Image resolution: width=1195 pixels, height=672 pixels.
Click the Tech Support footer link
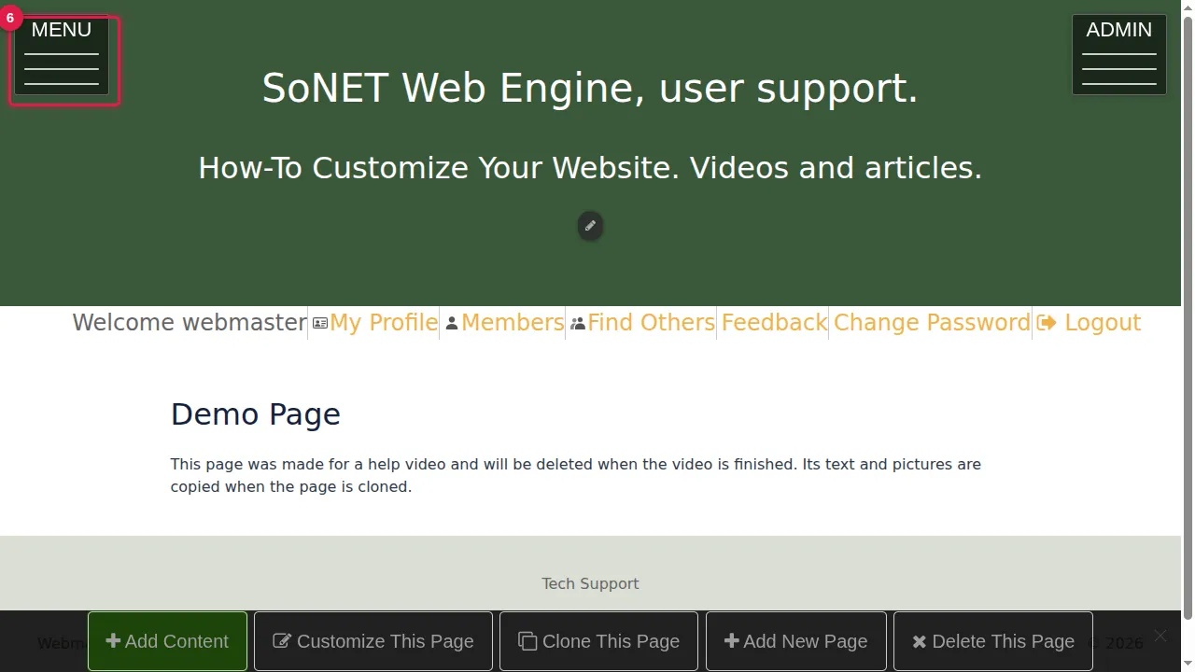point(590,583)
